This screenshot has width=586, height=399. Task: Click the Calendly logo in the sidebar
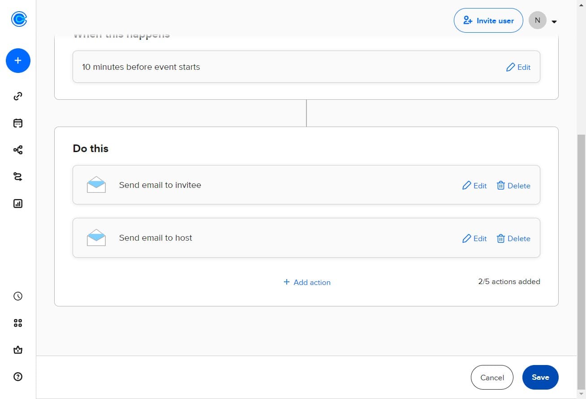(19, 19)
